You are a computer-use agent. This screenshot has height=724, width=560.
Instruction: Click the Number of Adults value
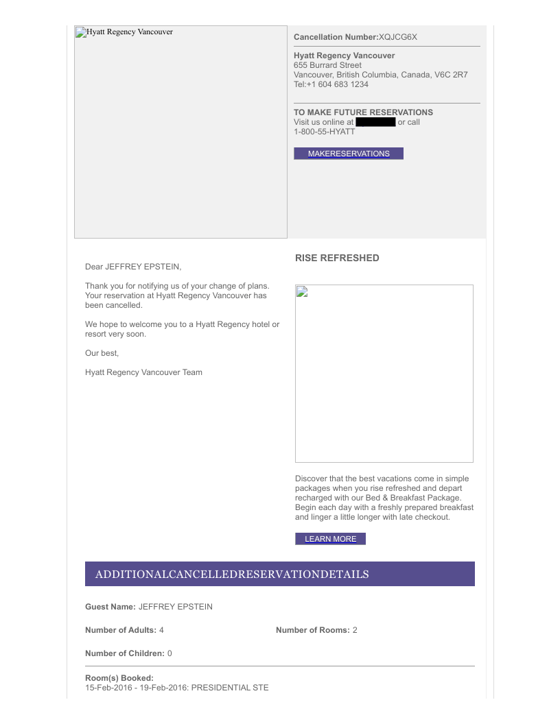[161, 630]
